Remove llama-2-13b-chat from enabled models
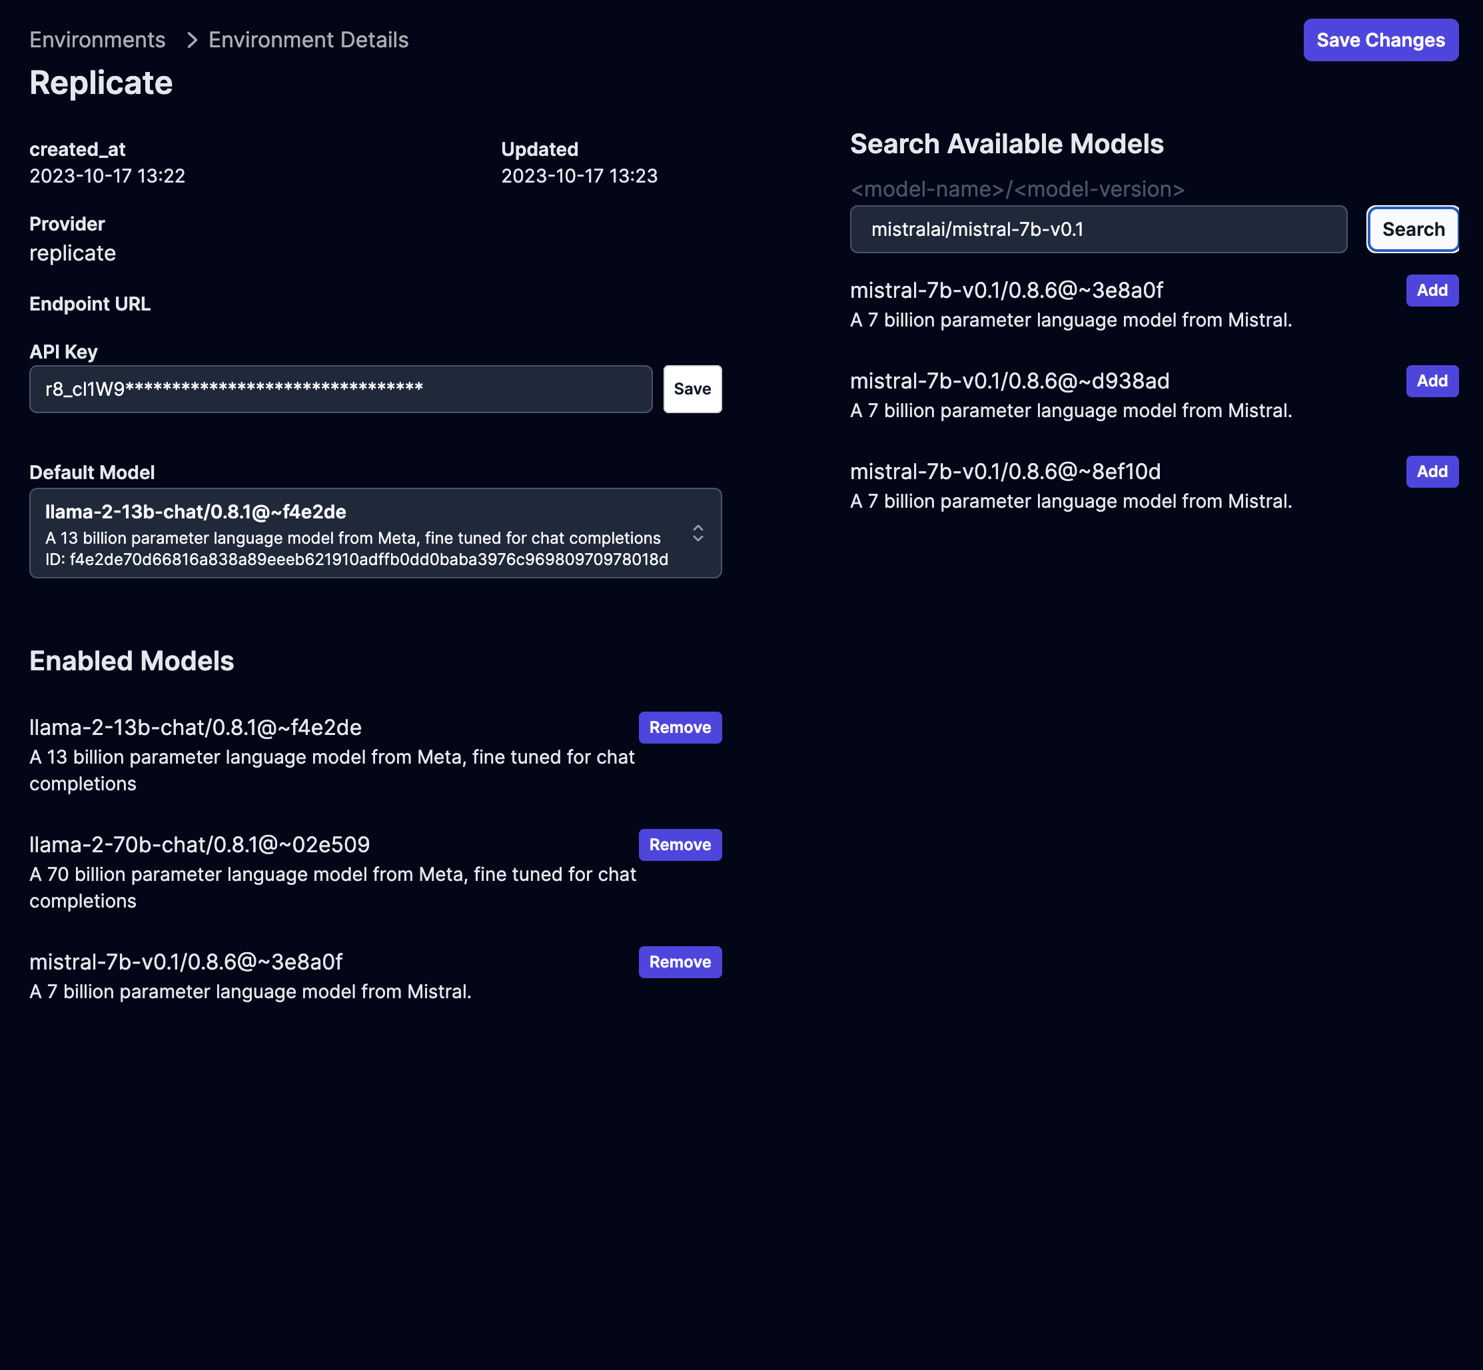The image size is (1483, 1370). click(680, 727)
